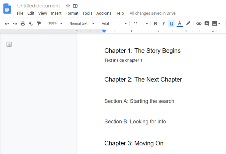
Task: Click the redo arrow icon
Action: pos(15,24)
